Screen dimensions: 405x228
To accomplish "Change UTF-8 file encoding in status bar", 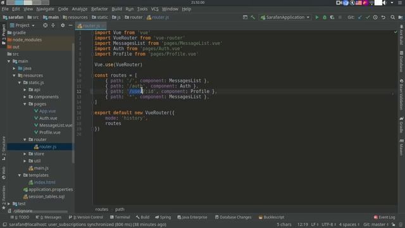I will tap(328, 224).
